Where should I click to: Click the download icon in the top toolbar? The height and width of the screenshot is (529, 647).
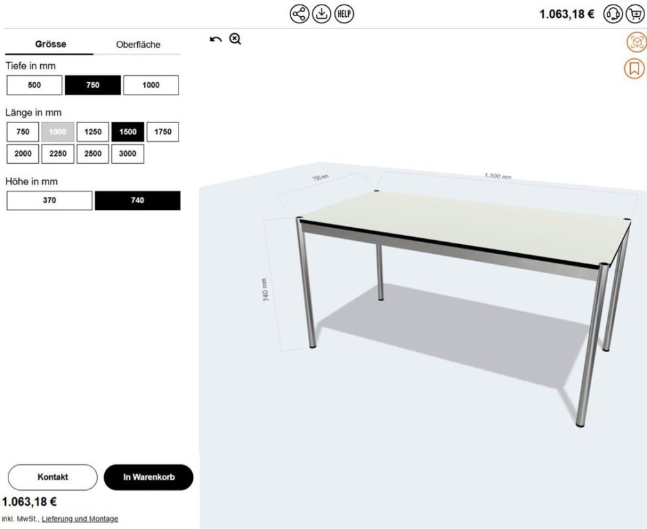pos(322,14)
